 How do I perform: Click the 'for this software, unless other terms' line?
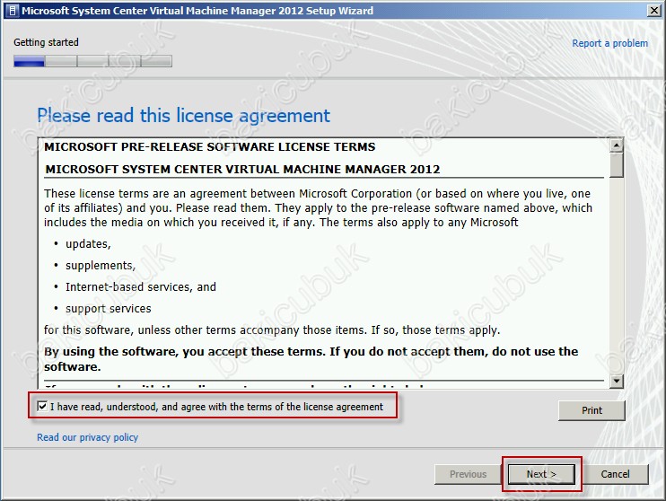click(272, 330)
